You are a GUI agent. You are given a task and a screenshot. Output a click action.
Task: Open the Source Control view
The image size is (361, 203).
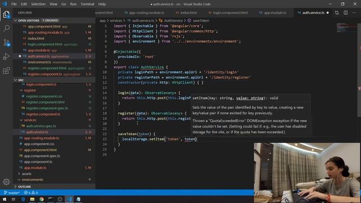(6, 43)
